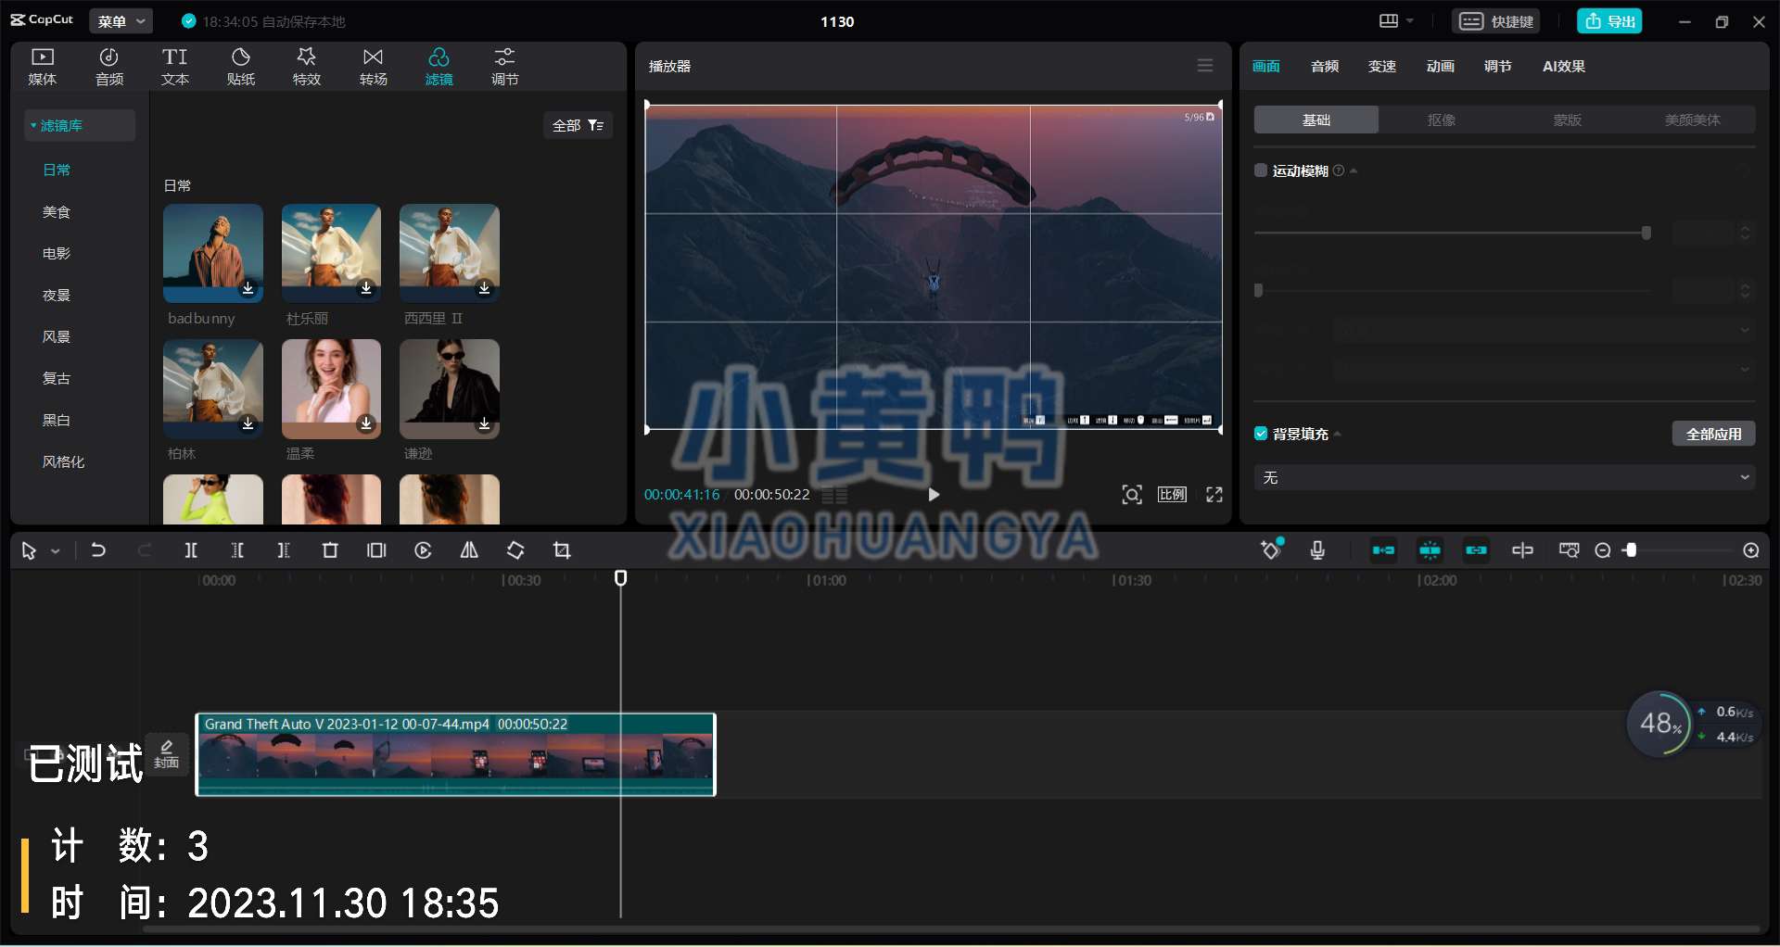Select the 风格化 filter category
1780x947 pixels.
pyautogui.click(x=63, y=461)
